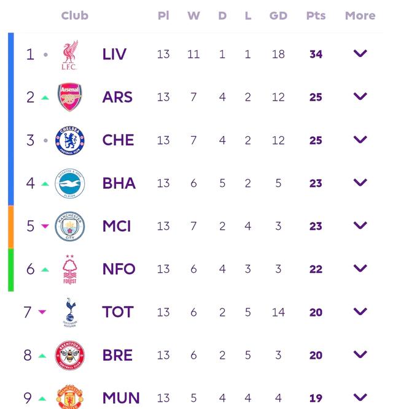Show more info for TOT
This screenshot has height=409, width=393.
360,312
